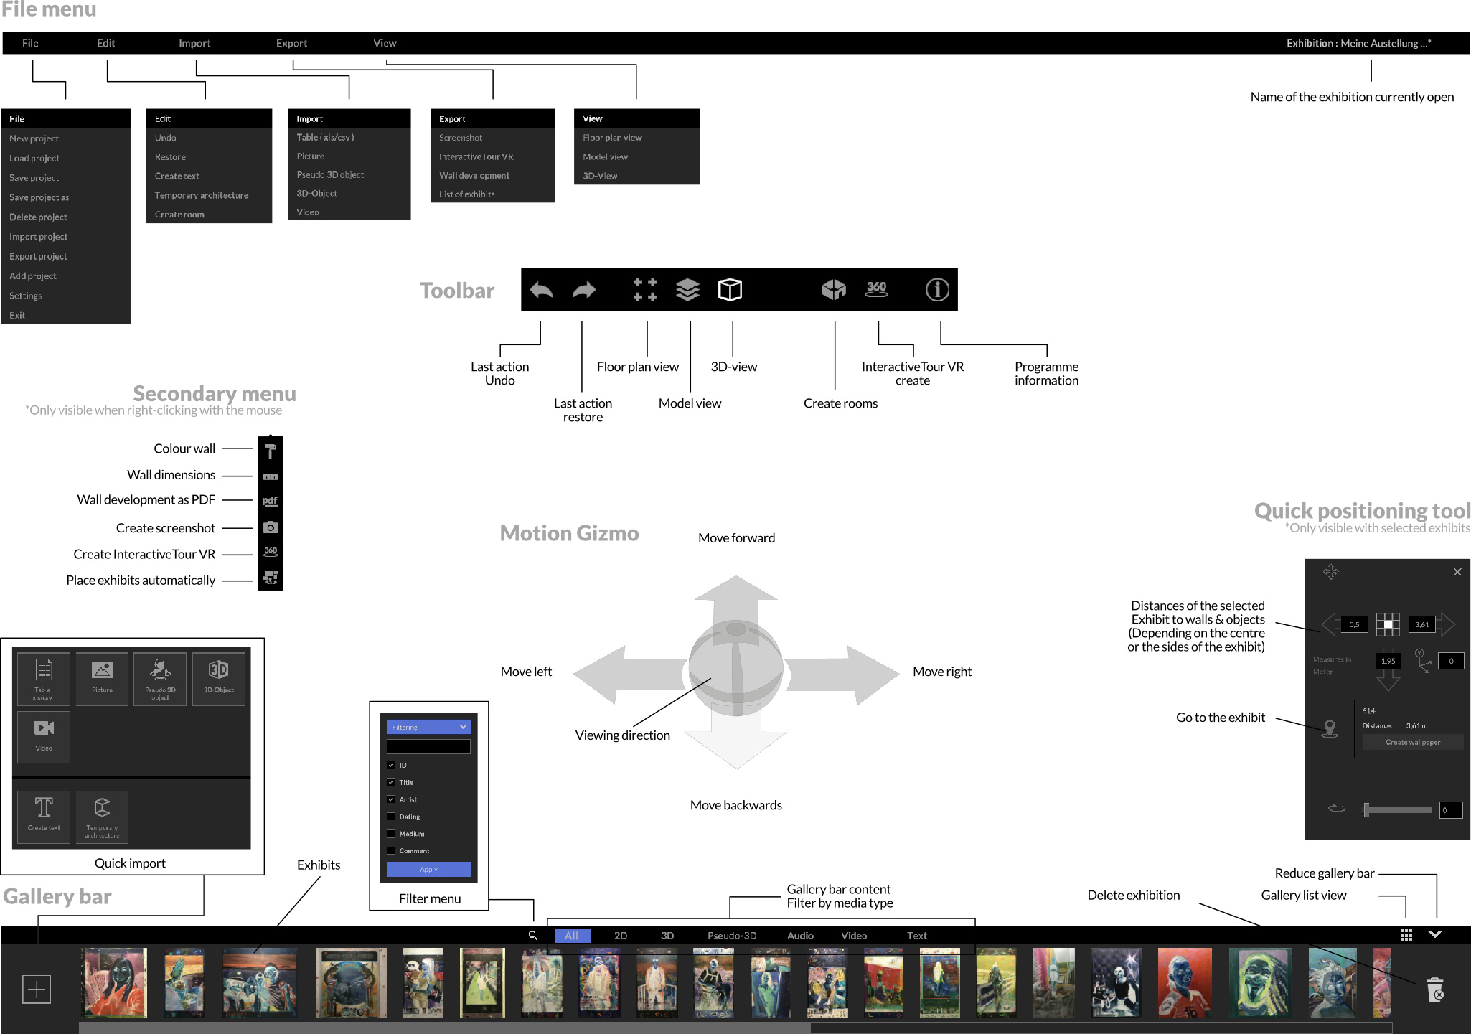Choose Colour wall paint roller icon

(270, 451)
